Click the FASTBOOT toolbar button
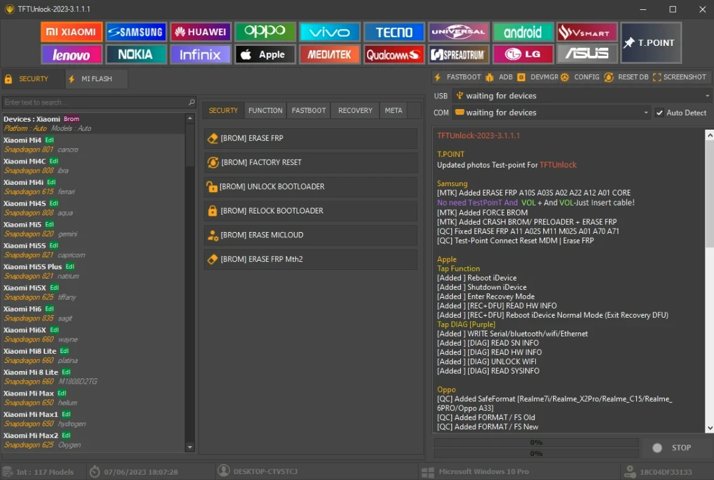Screen dimensions: 714x480 point(457,77)
